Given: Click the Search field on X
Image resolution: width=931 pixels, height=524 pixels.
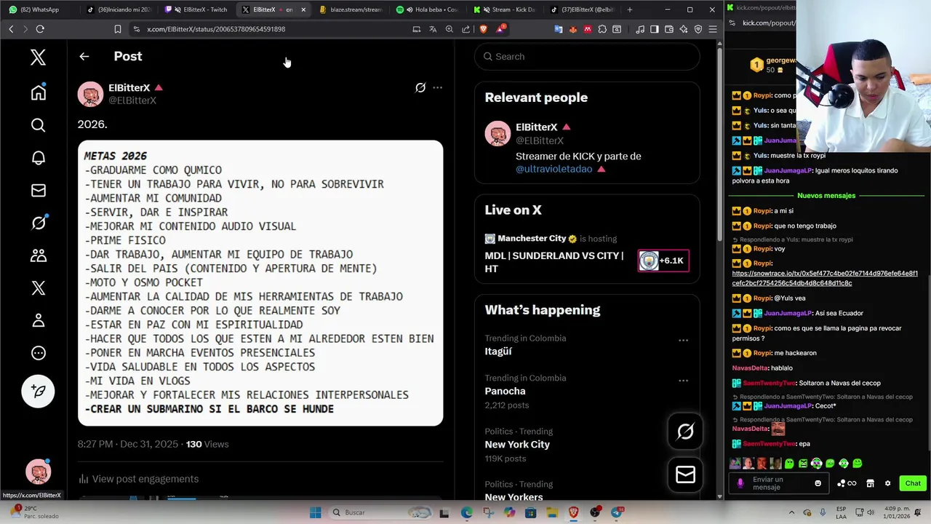Looking at the screenshot, I should 587,56.
